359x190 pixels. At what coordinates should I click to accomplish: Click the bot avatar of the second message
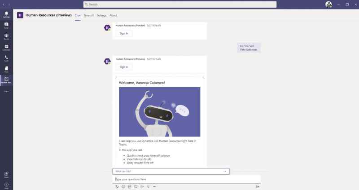[x=107, y=62]
